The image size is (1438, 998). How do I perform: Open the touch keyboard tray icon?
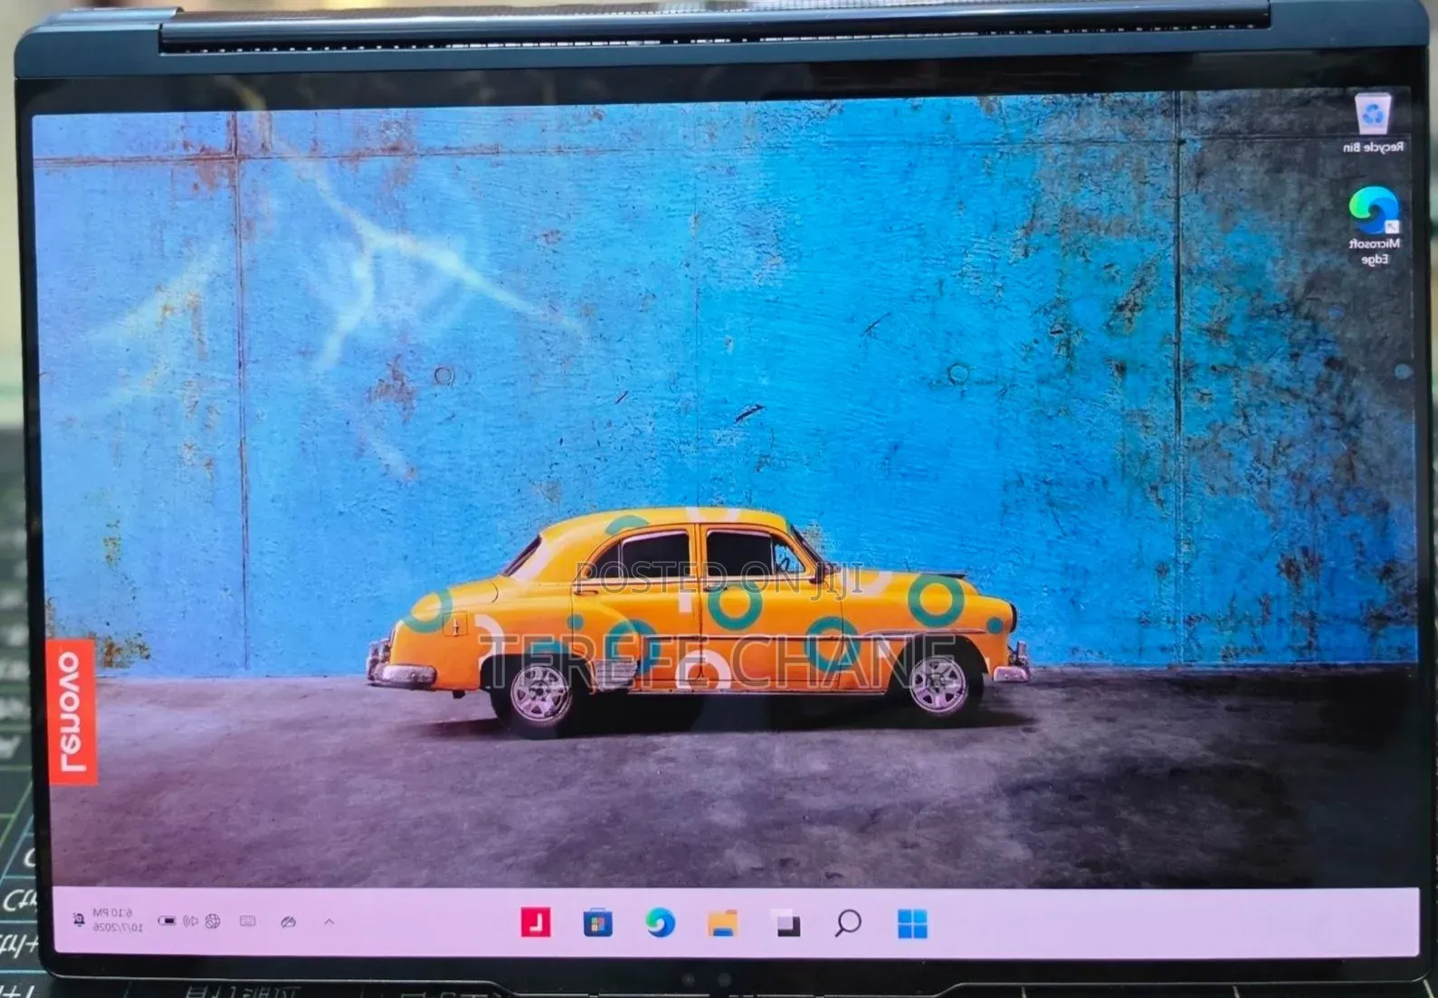247,921
